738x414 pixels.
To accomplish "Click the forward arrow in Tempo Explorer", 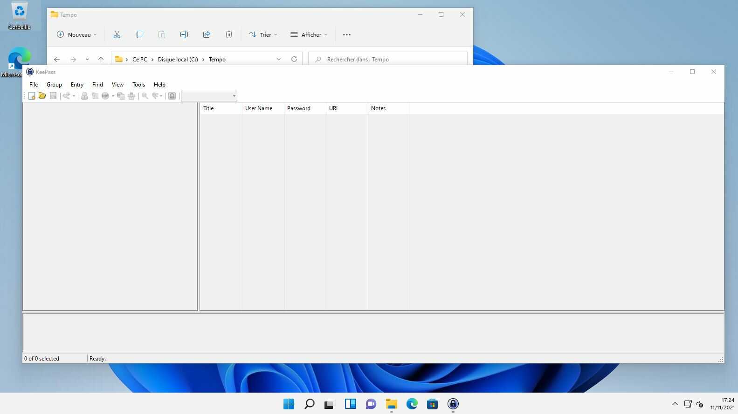I will coord(73,60).
